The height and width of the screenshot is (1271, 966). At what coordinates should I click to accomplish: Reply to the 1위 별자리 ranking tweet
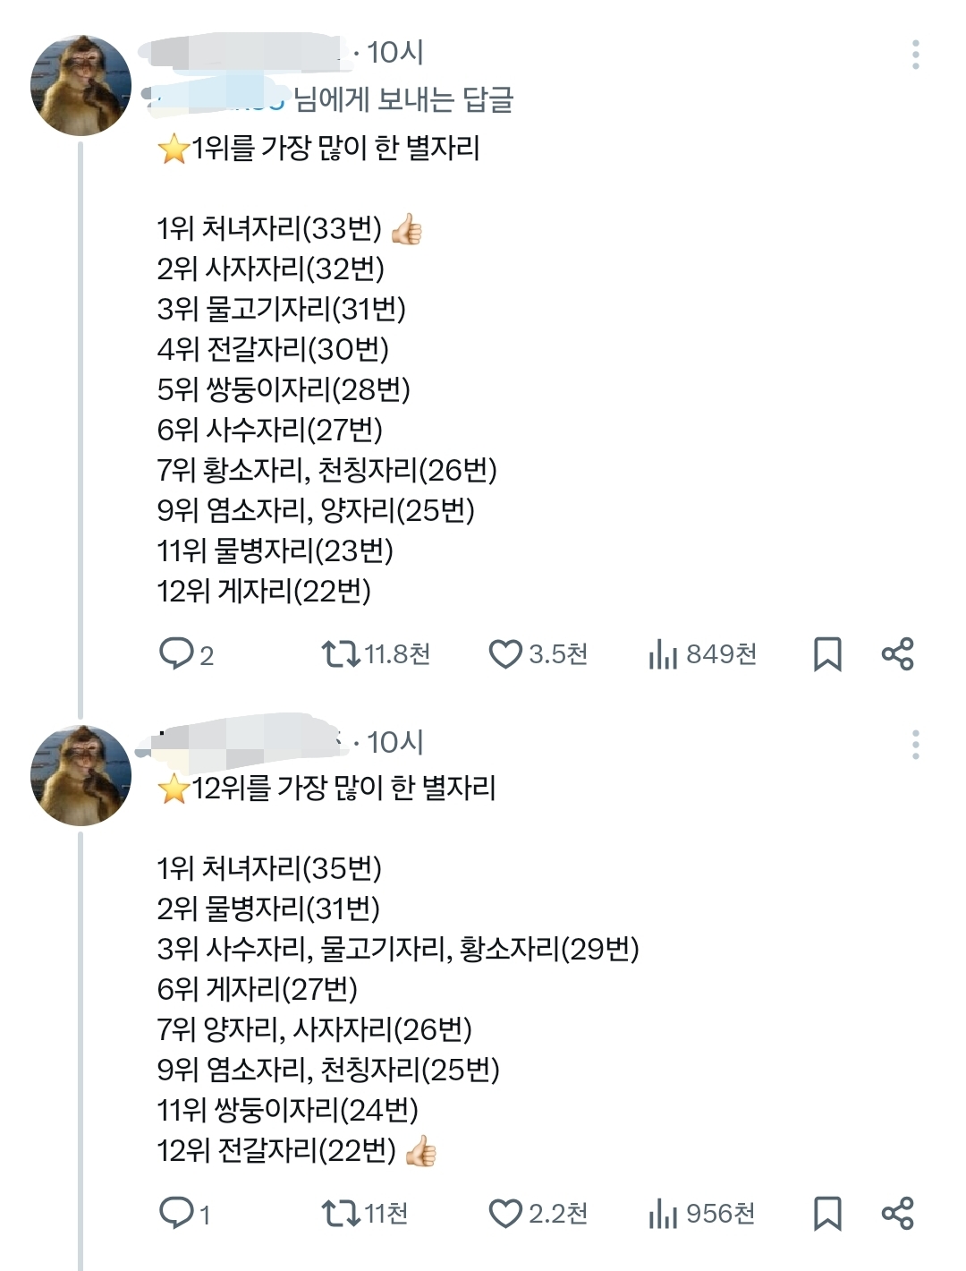coord(176,653)
